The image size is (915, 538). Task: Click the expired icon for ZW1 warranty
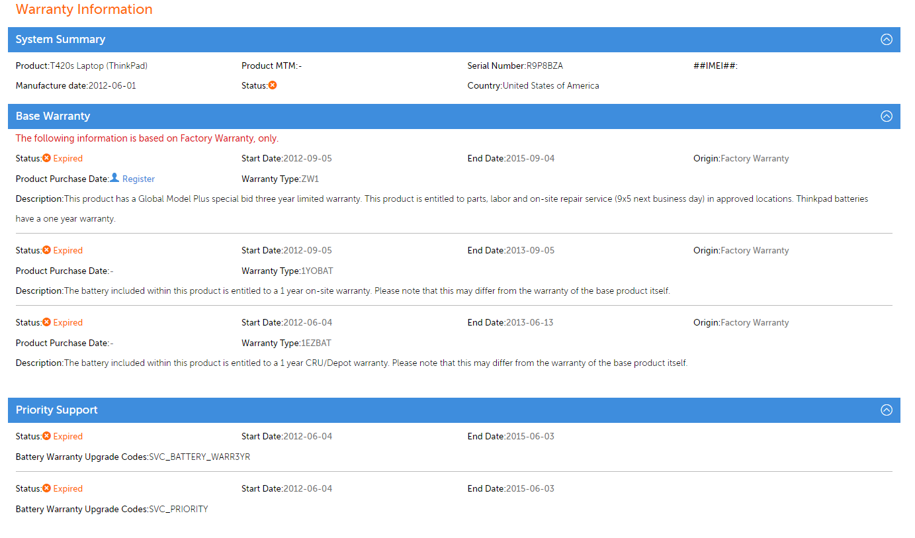coord(46,158)
